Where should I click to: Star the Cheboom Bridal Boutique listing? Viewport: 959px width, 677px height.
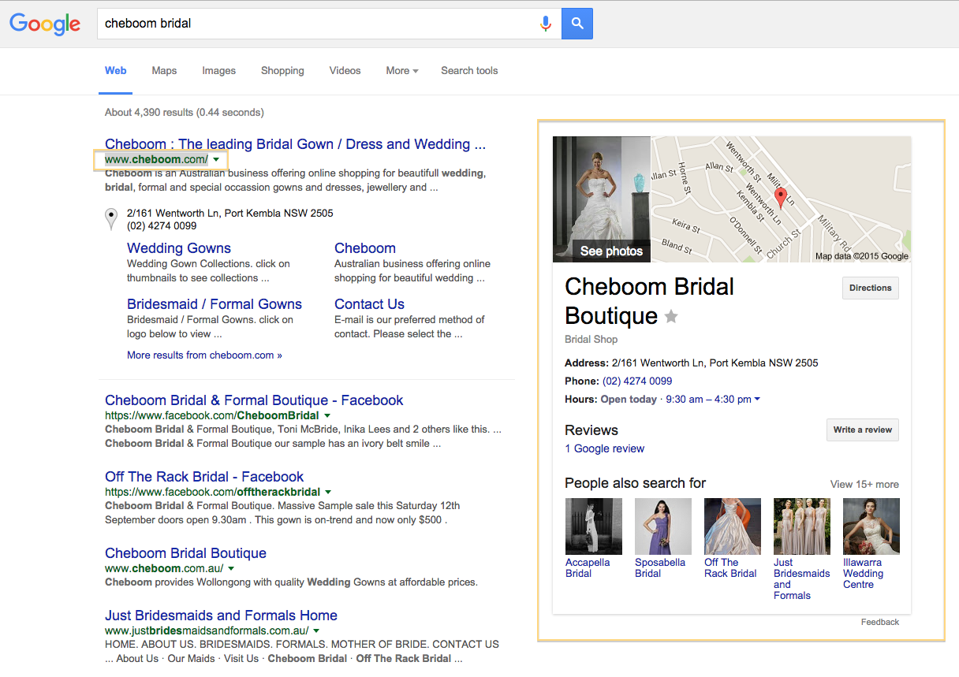[x=671, y=317]
